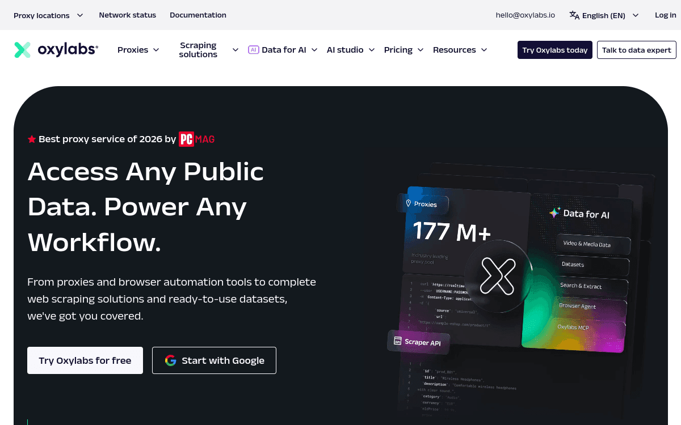The image size is (681, 425).
Task: Go to Documentation
Action: (197, 15)
